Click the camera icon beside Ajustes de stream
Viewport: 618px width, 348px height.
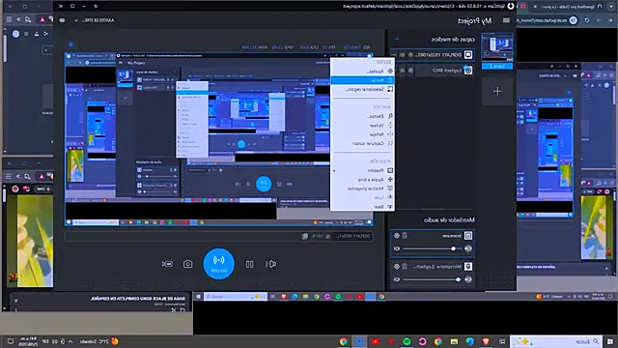pyautogui.click(x=62, y=20)
